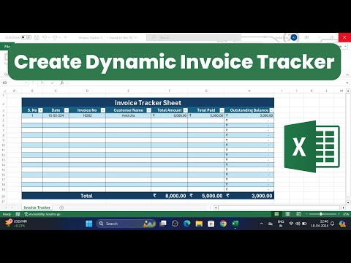This screenshot has height=263, width=351.
Task: Open the Outstanding Balance filter dropdown
Action: pyautogui.click(x=271, y=110)
